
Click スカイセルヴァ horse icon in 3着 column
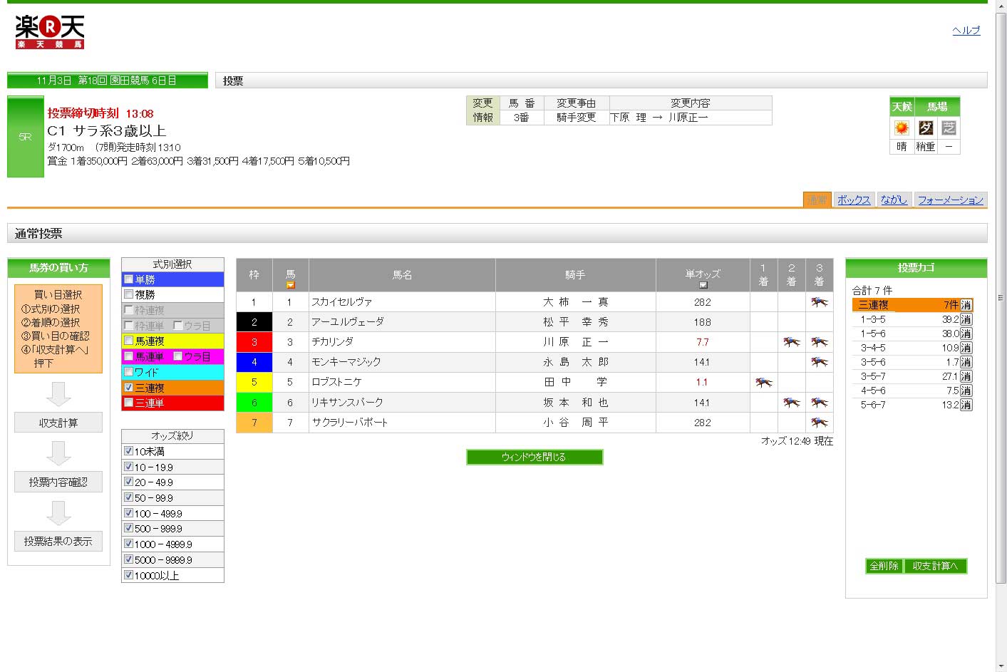pyautogui.click(x=819, y=302)
